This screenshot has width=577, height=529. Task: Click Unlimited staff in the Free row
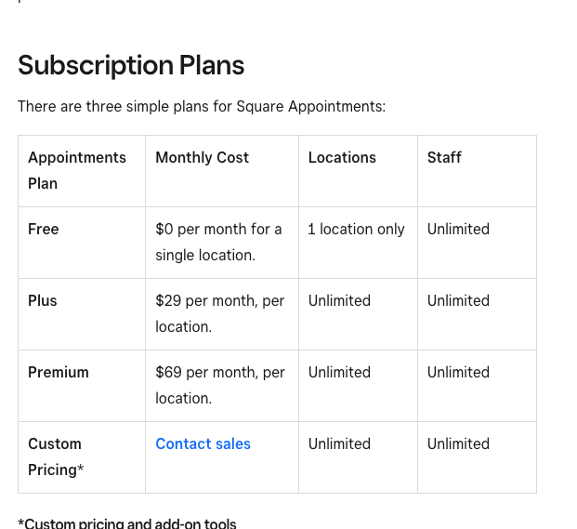point(458,230)
